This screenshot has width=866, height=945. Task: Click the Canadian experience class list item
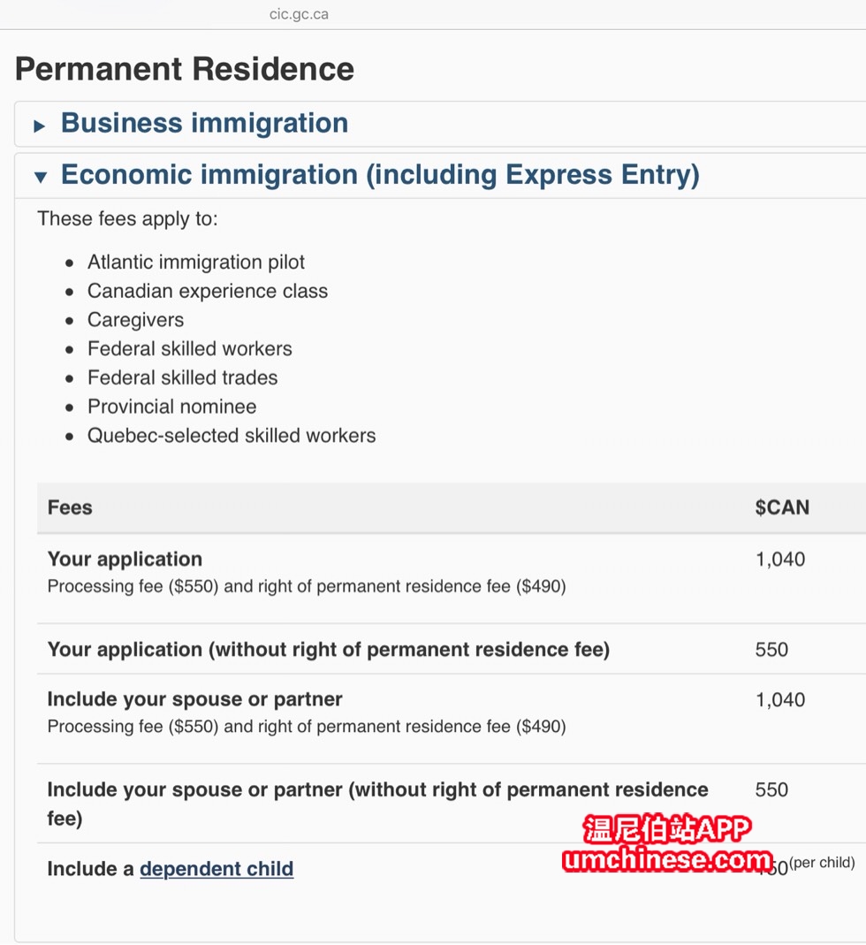pyautogui.click(x=208, y=291)
